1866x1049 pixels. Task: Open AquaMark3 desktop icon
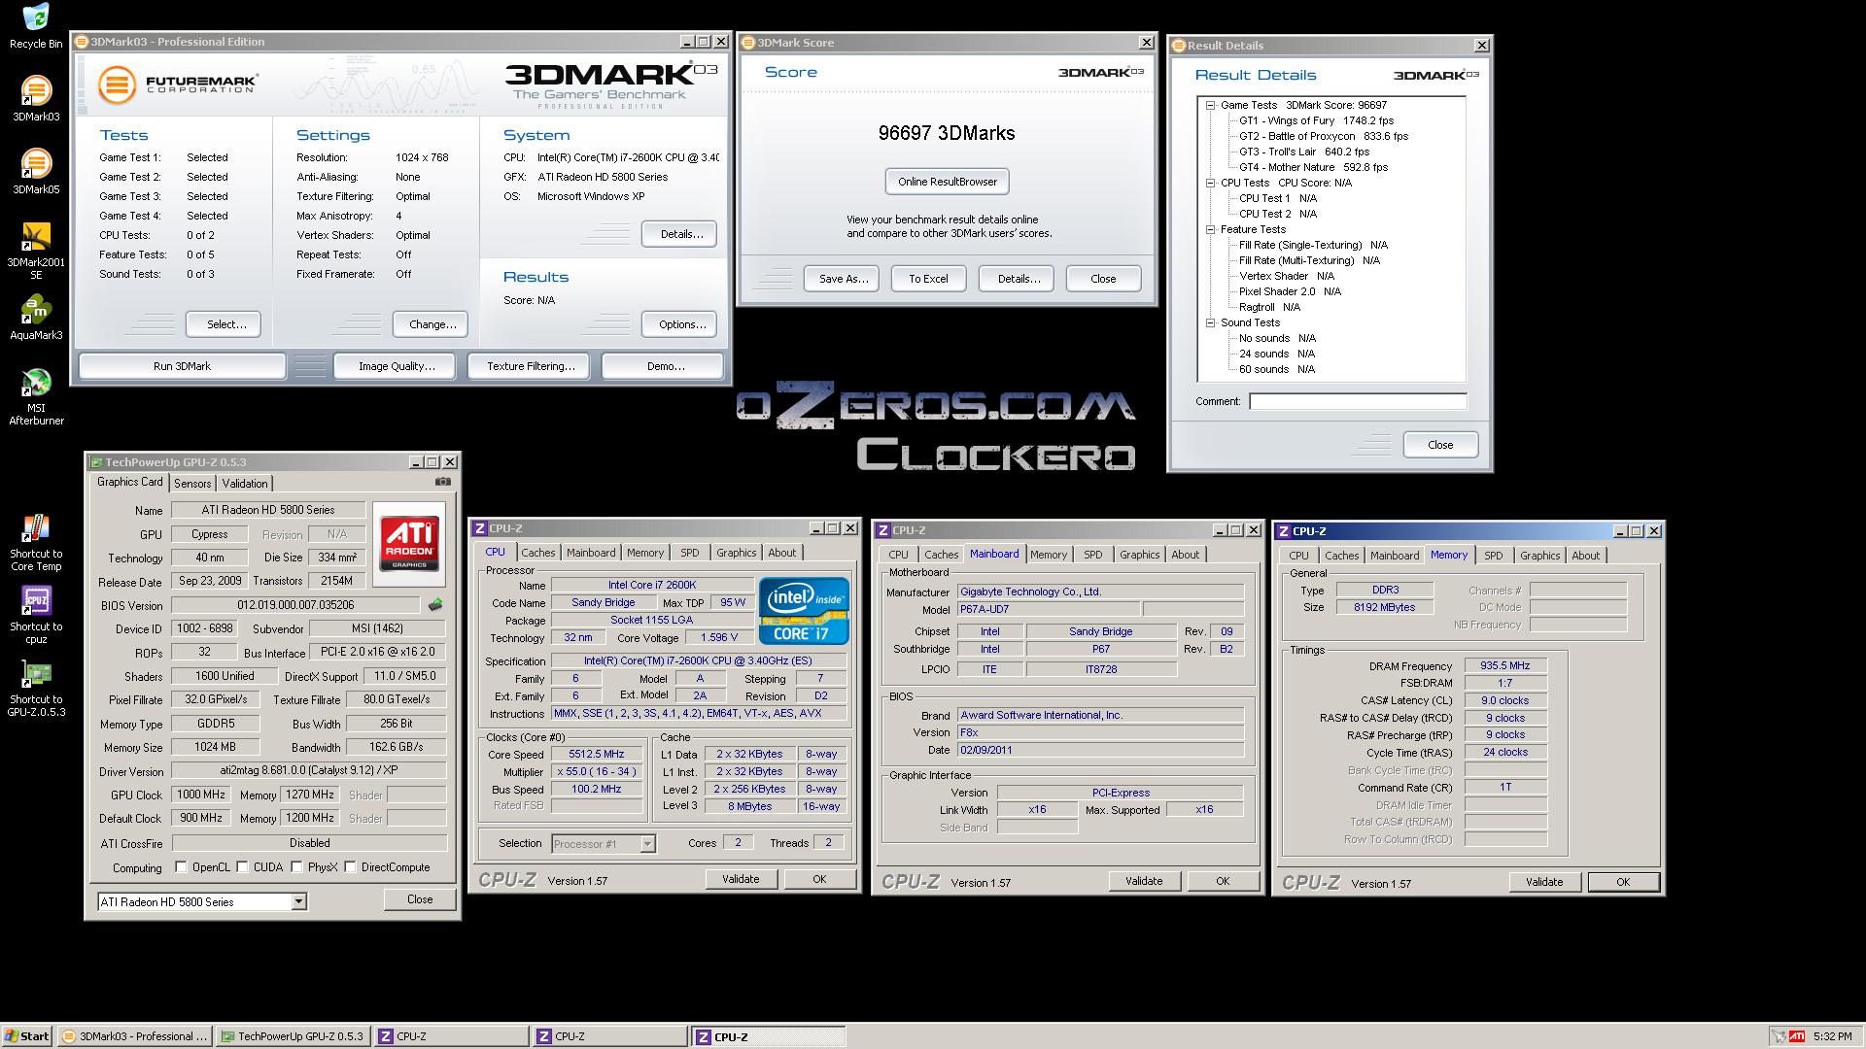pyautogui.click(x=36, y=318)
